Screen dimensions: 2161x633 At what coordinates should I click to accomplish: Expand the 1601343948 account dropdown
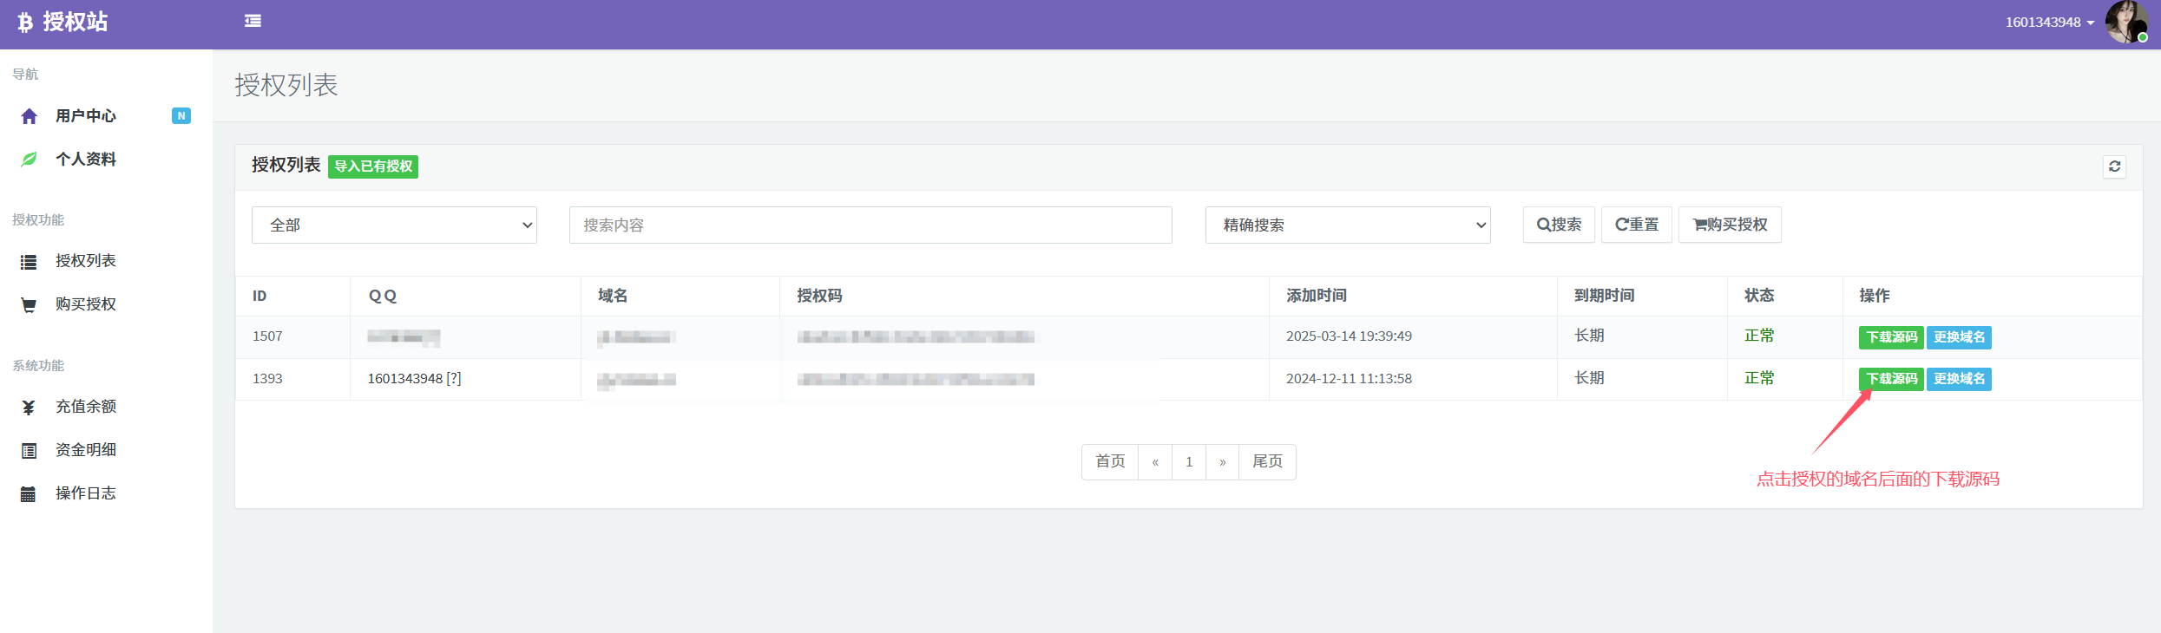2049,23
